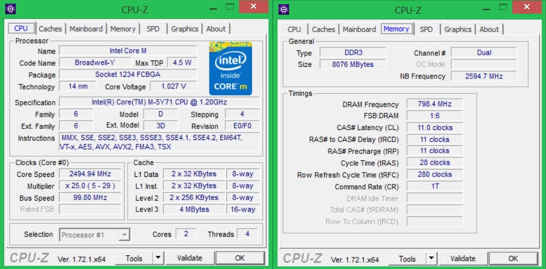This screenshot has height=269, width=546.
Task: Click the empty Rated FSB field
Action: coord(90,210)
